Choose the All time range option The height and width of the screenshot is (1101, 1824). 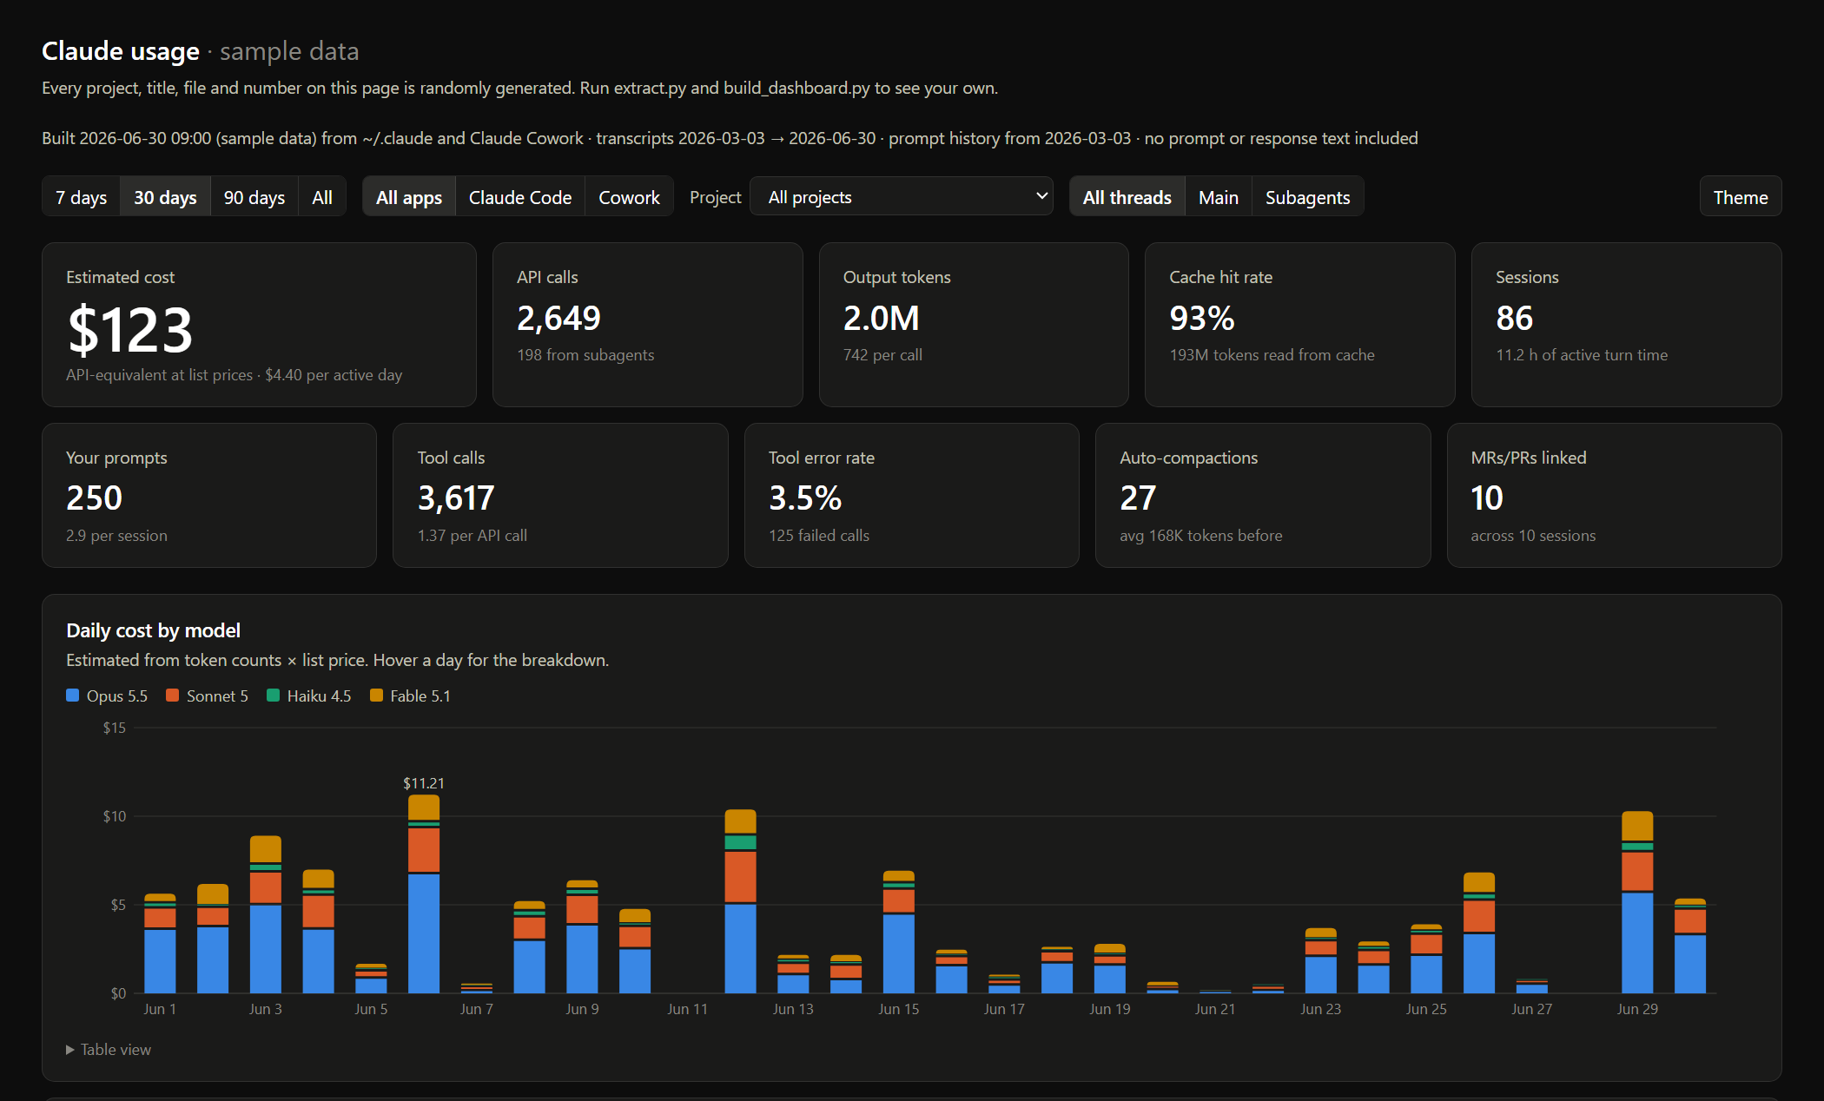322,197
